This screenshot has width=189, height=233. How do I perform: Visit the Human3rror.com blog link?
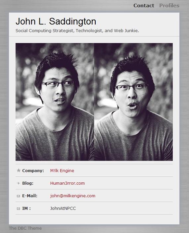(x=68, y=183)
